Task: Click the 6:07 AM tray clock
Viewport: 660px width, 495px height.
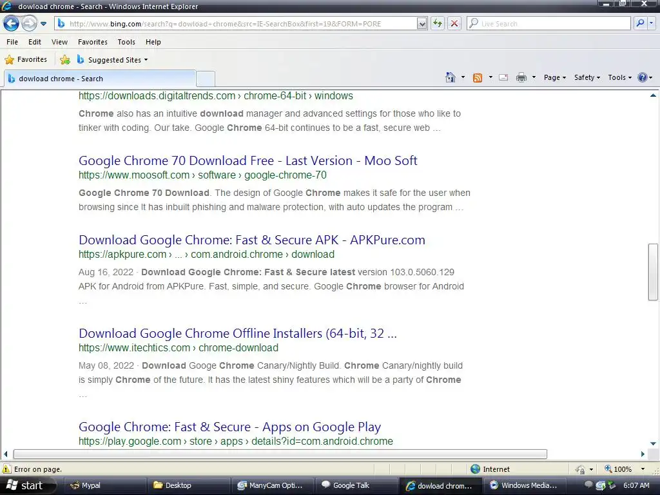Action: click(636, 485)
